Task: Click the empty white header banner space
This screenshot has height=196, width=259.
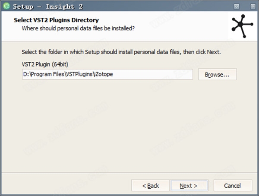Action: pos(182,26)
